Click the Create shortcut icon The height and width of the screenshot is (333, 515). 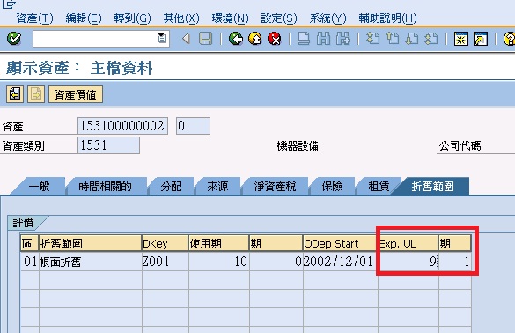[x=481, y=39]
